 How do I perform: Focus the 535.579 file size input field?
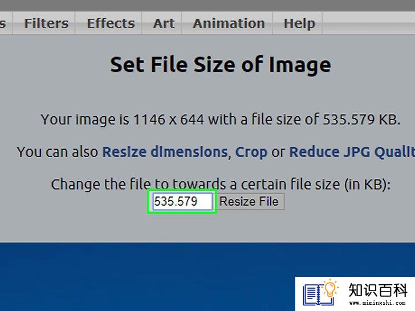[x=182, y=202]
